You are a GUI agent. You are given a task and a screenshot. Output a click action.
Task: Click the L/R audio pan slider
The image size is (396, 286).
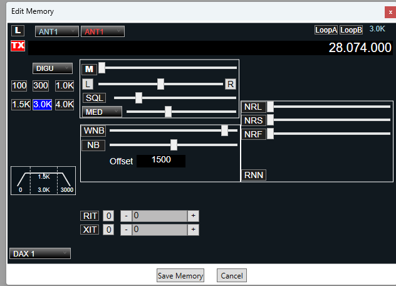(x=160, y=84)
